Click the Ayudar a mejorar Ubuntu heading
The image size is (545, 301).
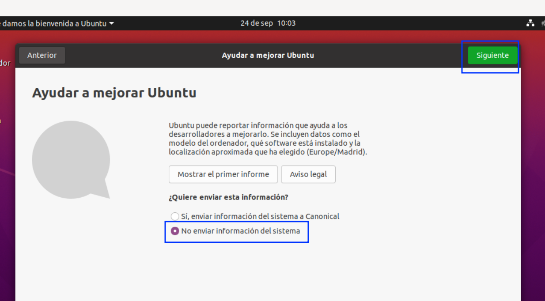tap(114, 93)
